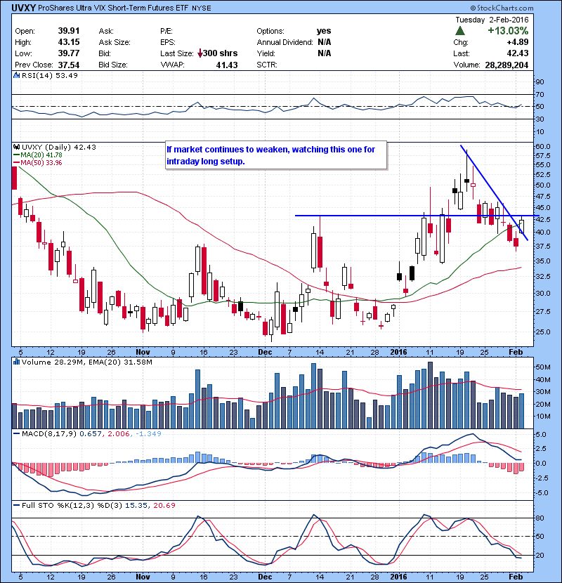This screenshot has width=562, height=583.
Task: Click the RSI 70 axis label
Action: pyautogui.click(x=540, y=95)
